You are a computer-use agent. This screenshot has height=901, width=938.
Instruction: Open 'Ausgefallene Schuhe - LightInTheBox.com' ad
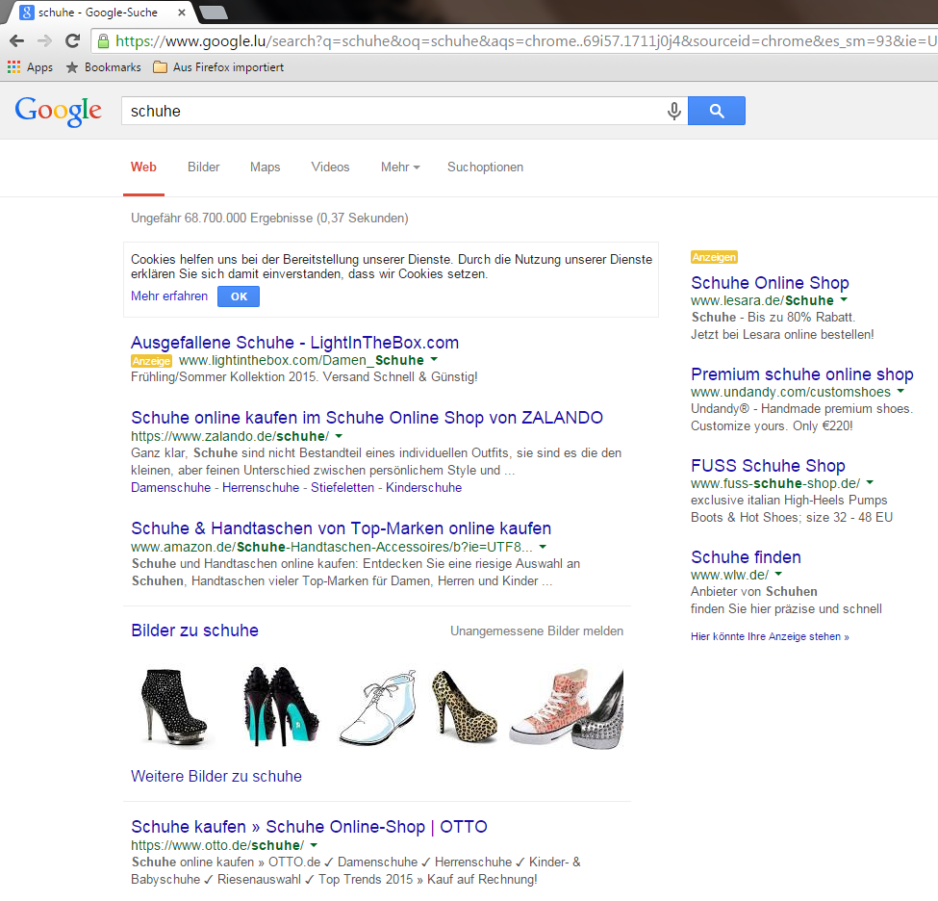pyautogui.click(x=295, y=343)
